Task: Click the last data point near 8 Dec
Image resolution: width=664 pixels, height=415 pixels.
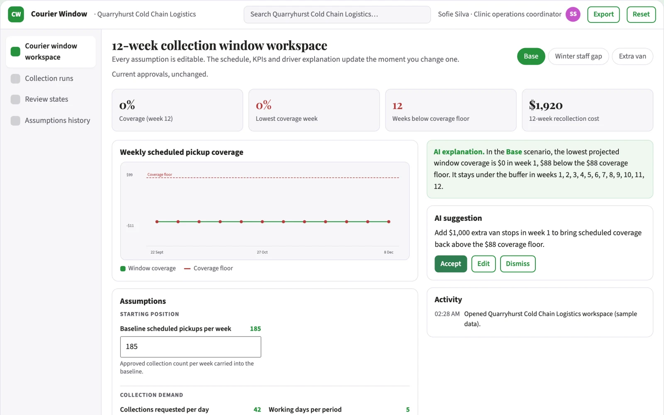Action: 389,222
